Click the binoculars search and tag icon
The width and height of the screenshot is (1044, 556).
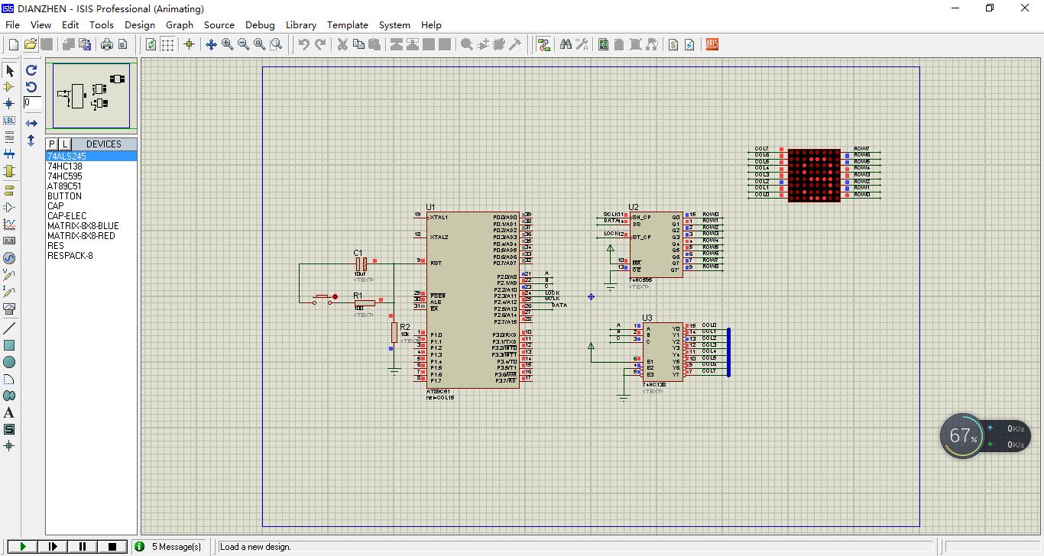566,44
